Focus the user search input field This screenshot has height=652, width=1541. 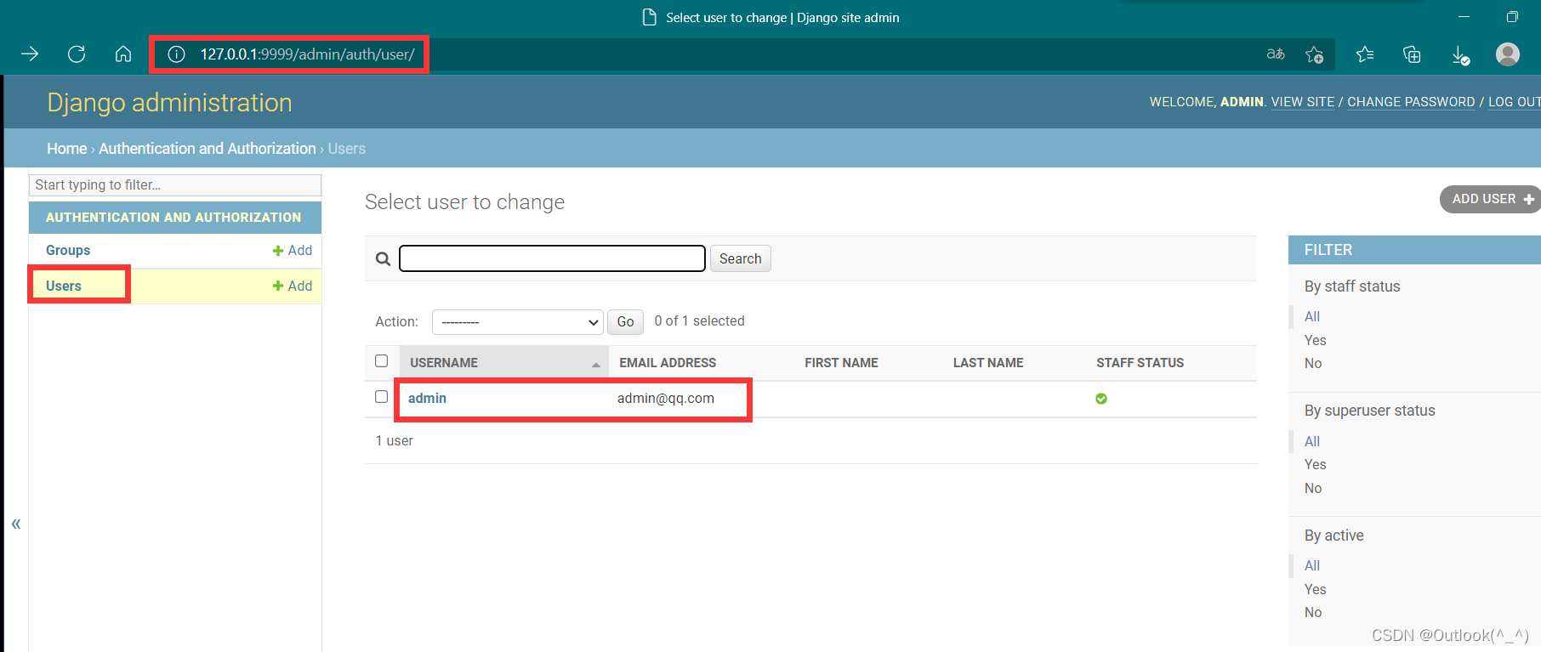coord(552,258)
